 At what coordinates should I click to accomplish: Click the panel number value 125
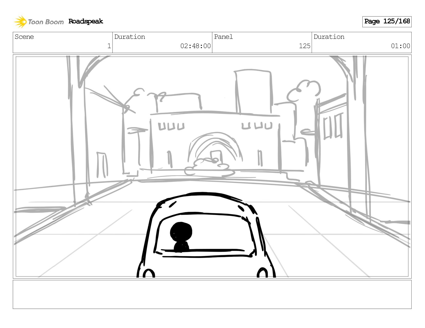click(x=305, y=46)
